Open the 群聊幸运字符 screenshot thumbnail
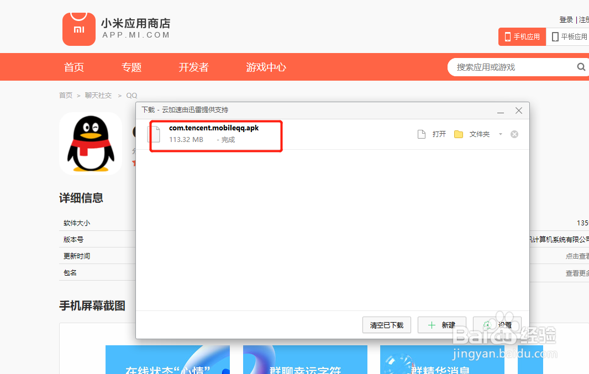This screenshot has width=589, height=374. point(305,360)
